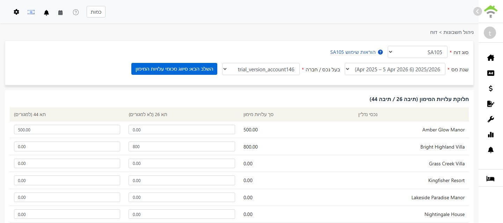Image resolution: width=503 pixels, height=223 pixels.
Task: Open the tax year 2025/2026 dropdown
Action: pyautogui.click(x=395, y=69)
